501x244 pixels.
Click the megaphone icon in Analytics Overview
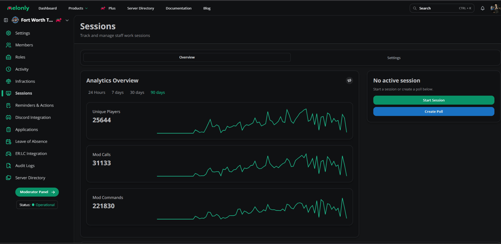[x=349, y=81]
